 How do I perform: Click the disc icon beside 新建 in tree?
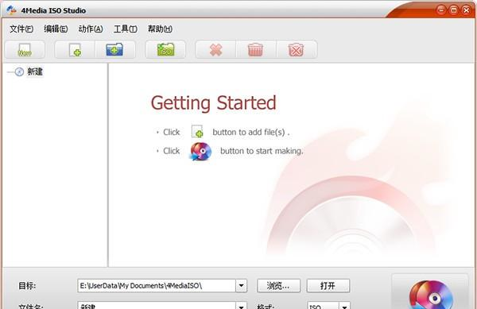pyautogui.click(x=19, y=71)
